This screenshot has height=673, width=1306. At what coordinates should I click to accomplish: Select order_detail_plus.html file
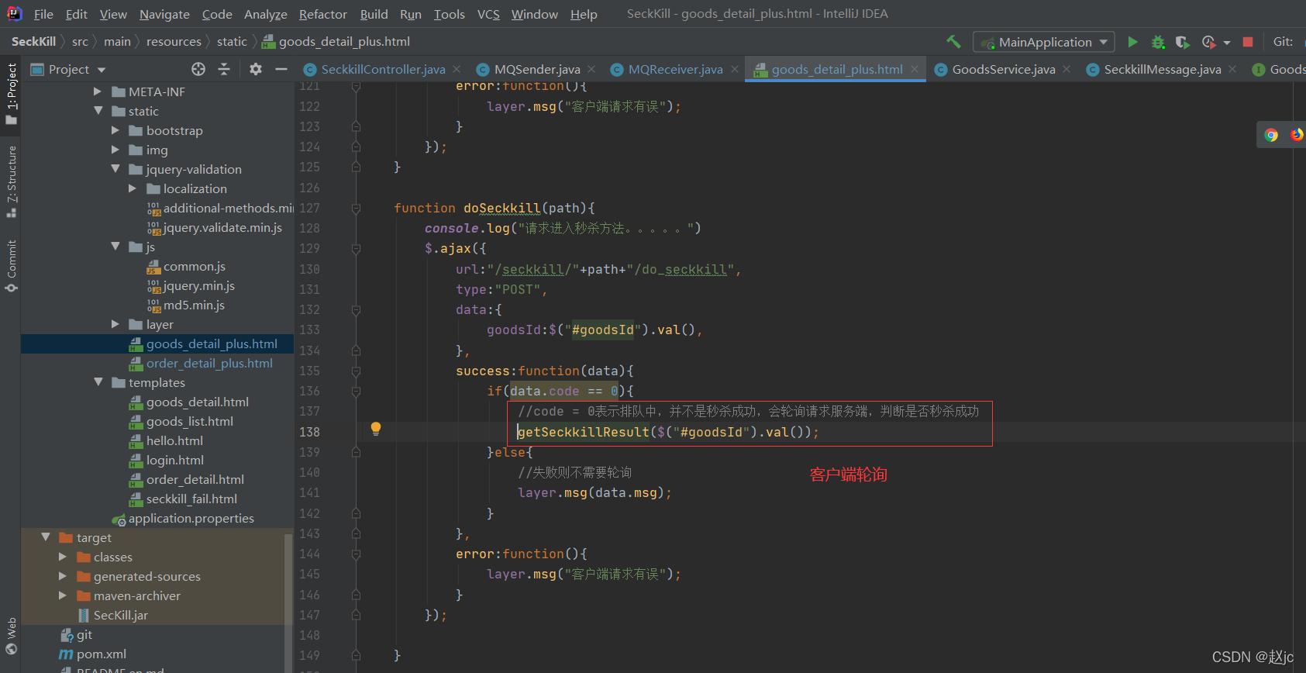(x=209, y=363)
